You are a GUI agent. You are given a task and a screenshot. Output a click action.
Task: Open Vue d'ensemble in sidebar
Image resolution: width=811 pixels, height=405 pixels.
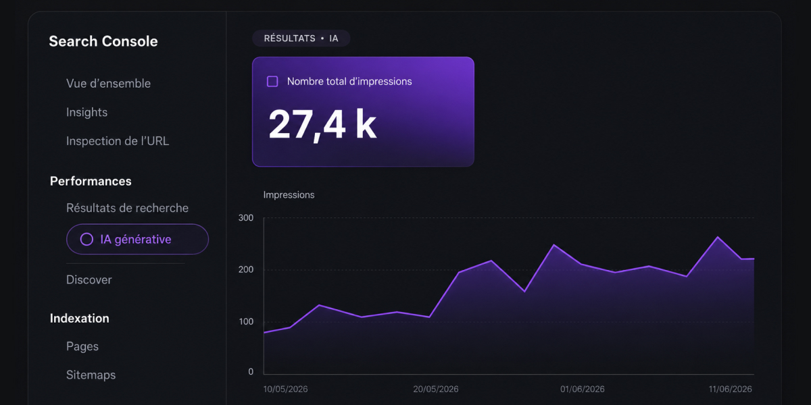point(108,84)
